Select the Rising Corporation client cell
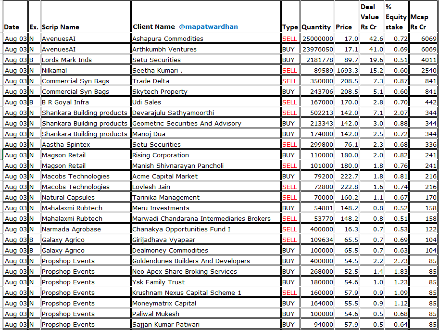Viewport: 439px width, 330px height. (x=206, y=155)
